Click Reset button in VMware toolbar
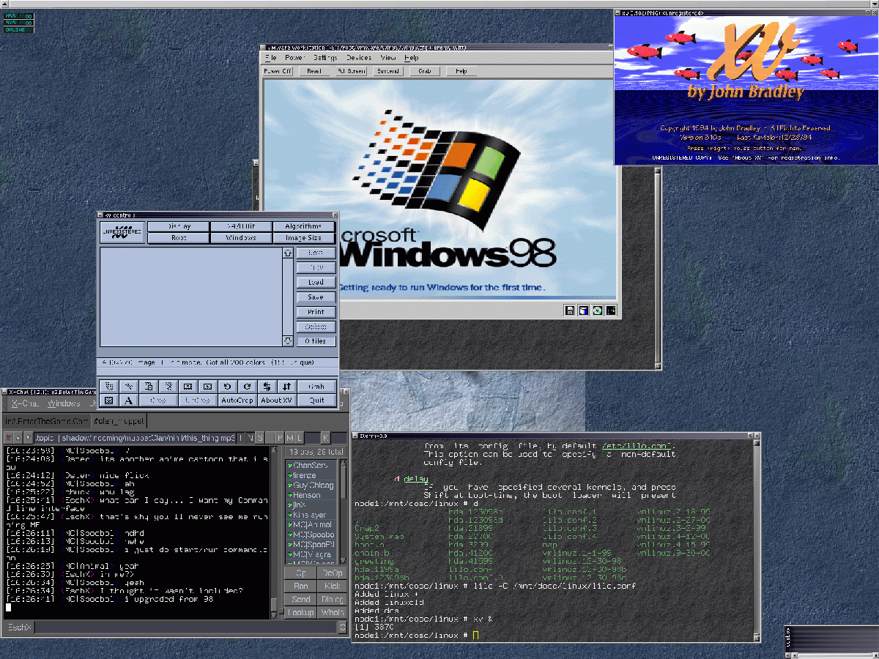This screenshot has width=879, height=659. (314, 71)
